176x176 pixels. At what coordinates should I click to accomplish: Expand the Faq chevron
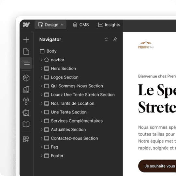(x=41, y=147)
